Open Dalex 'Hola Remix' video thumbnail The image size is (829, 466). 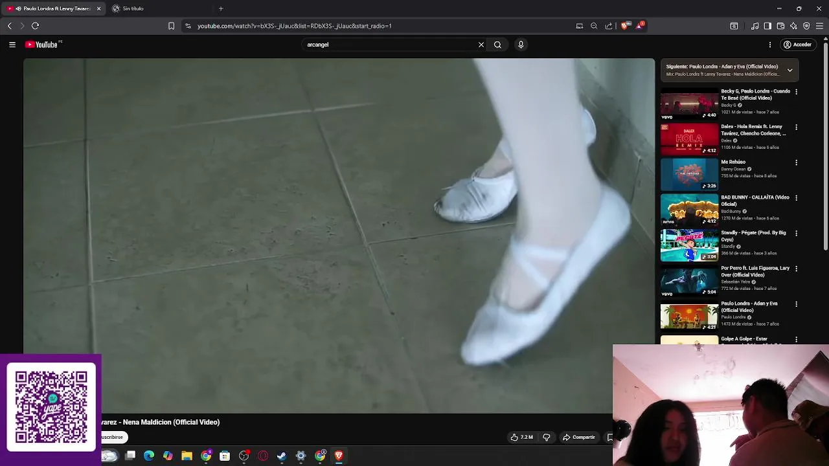689,140
